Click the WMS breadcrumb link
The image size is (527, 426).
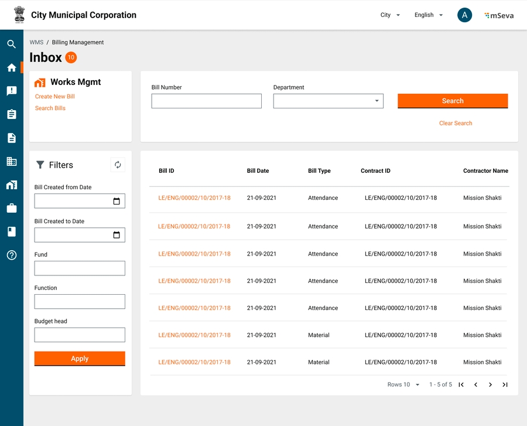pos(36,42)
